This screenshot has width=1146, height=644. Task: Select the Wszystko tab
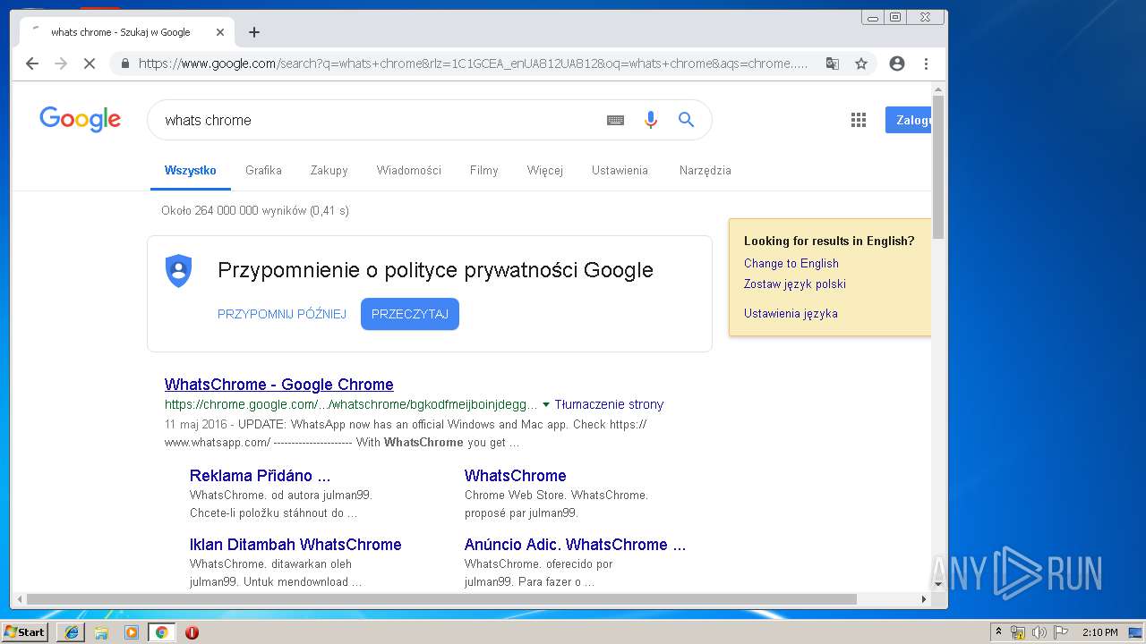pos(191,170)
